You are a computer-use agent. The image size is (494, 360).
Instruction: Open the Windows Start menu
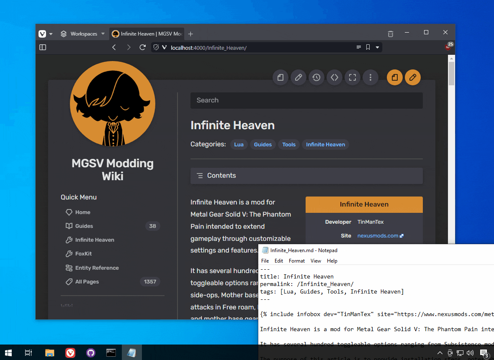click(x=8, y=353)
